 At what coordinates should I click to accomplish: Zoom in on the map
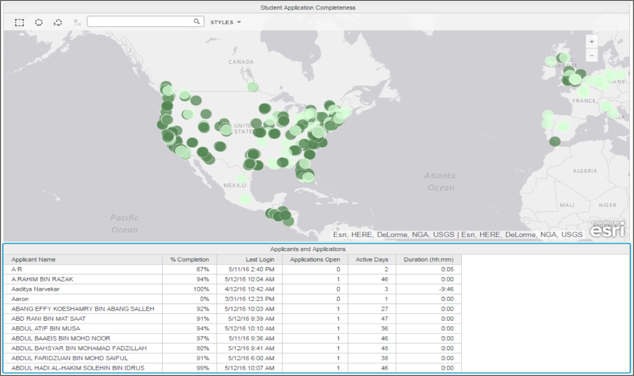click(x=592, y=42)
